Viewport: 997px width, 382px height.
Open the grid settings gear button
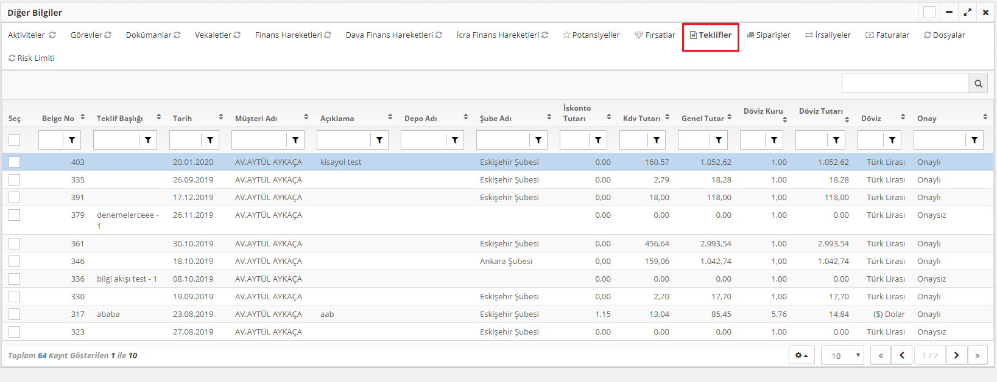(x=801, y=355)
